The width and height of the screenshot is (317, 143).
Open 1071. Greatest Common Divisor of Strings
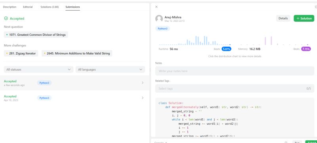(x=36, y=35)
